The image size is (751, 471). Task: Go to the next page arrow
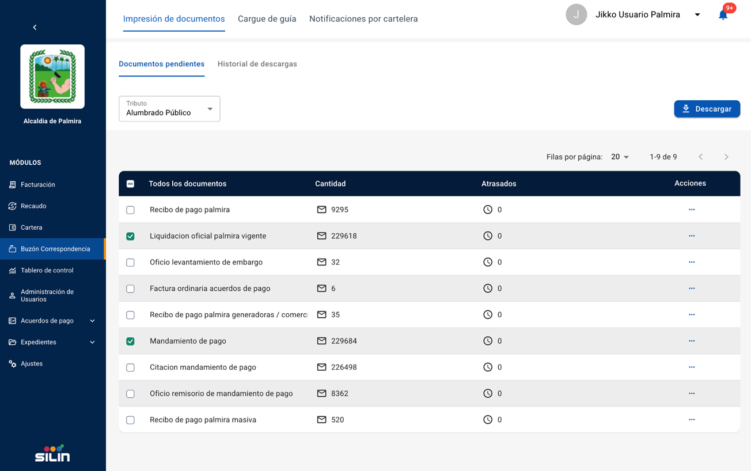click(x=726, y=157)
